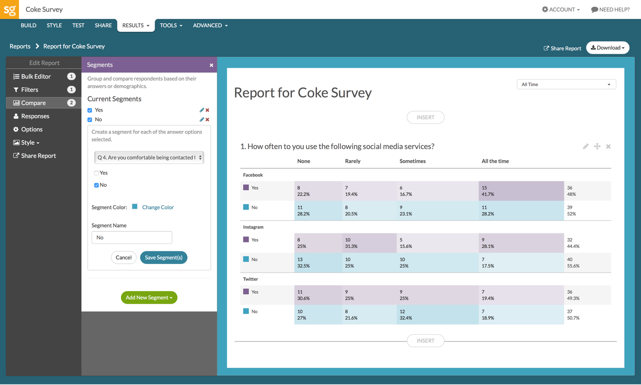
Task: Click the pencil edit icon for Yes segment
Action: tap(202, 110)
